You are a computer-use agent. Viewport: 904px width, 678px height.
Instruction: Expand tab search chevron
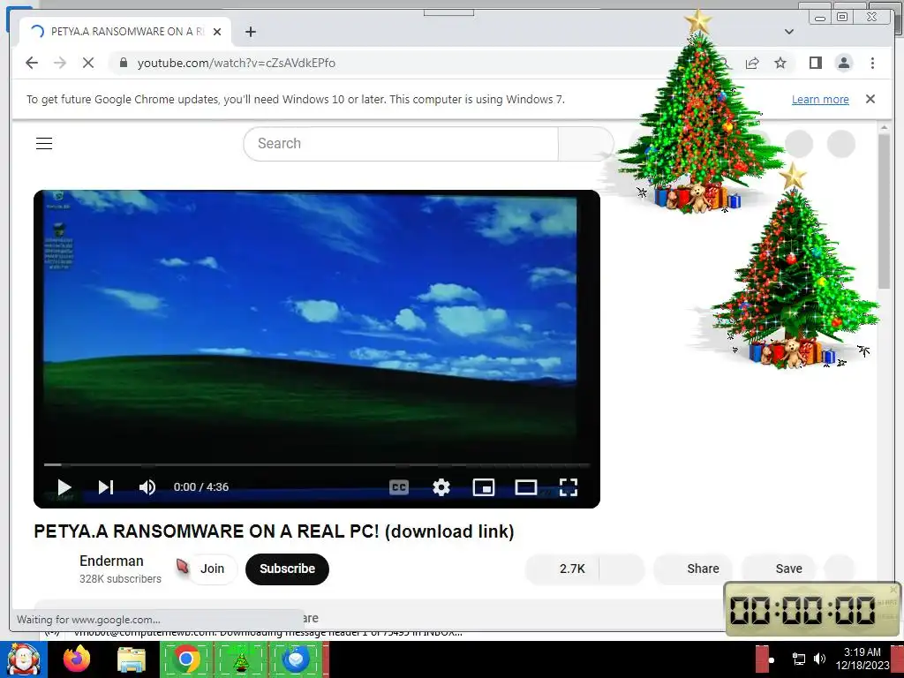(789, 32)
